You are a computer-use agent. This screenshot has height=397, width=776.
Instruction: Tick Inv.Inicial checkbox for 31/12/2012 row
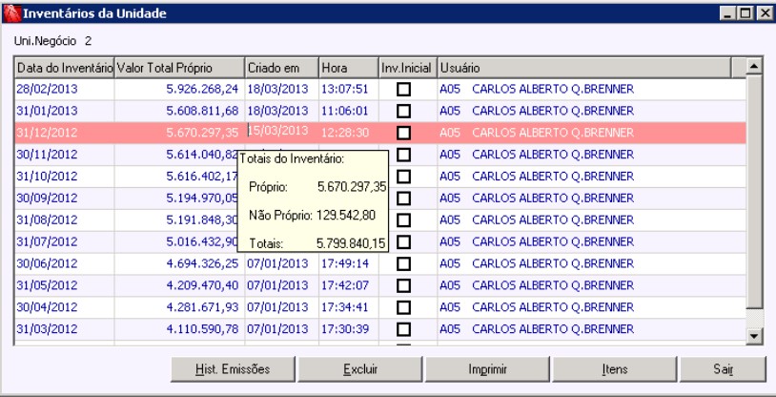404,133
